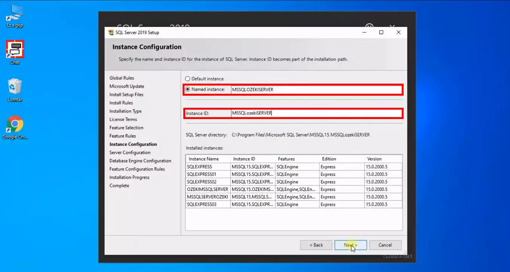Viewport: 510px width, 272px height.
Task: Click the Features column header
Action: (297, 159)
